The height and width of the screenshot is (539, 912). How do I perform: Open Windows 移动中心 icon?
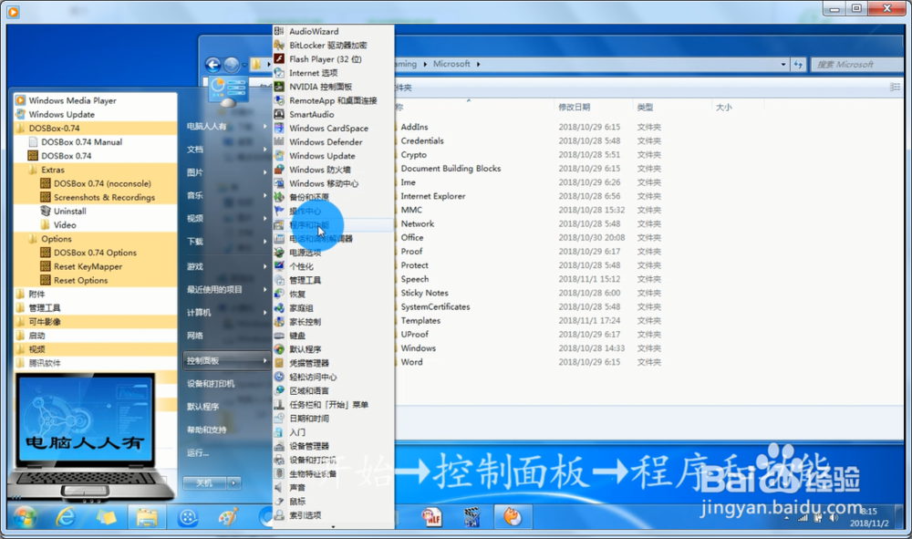click(x=279, y=183)
